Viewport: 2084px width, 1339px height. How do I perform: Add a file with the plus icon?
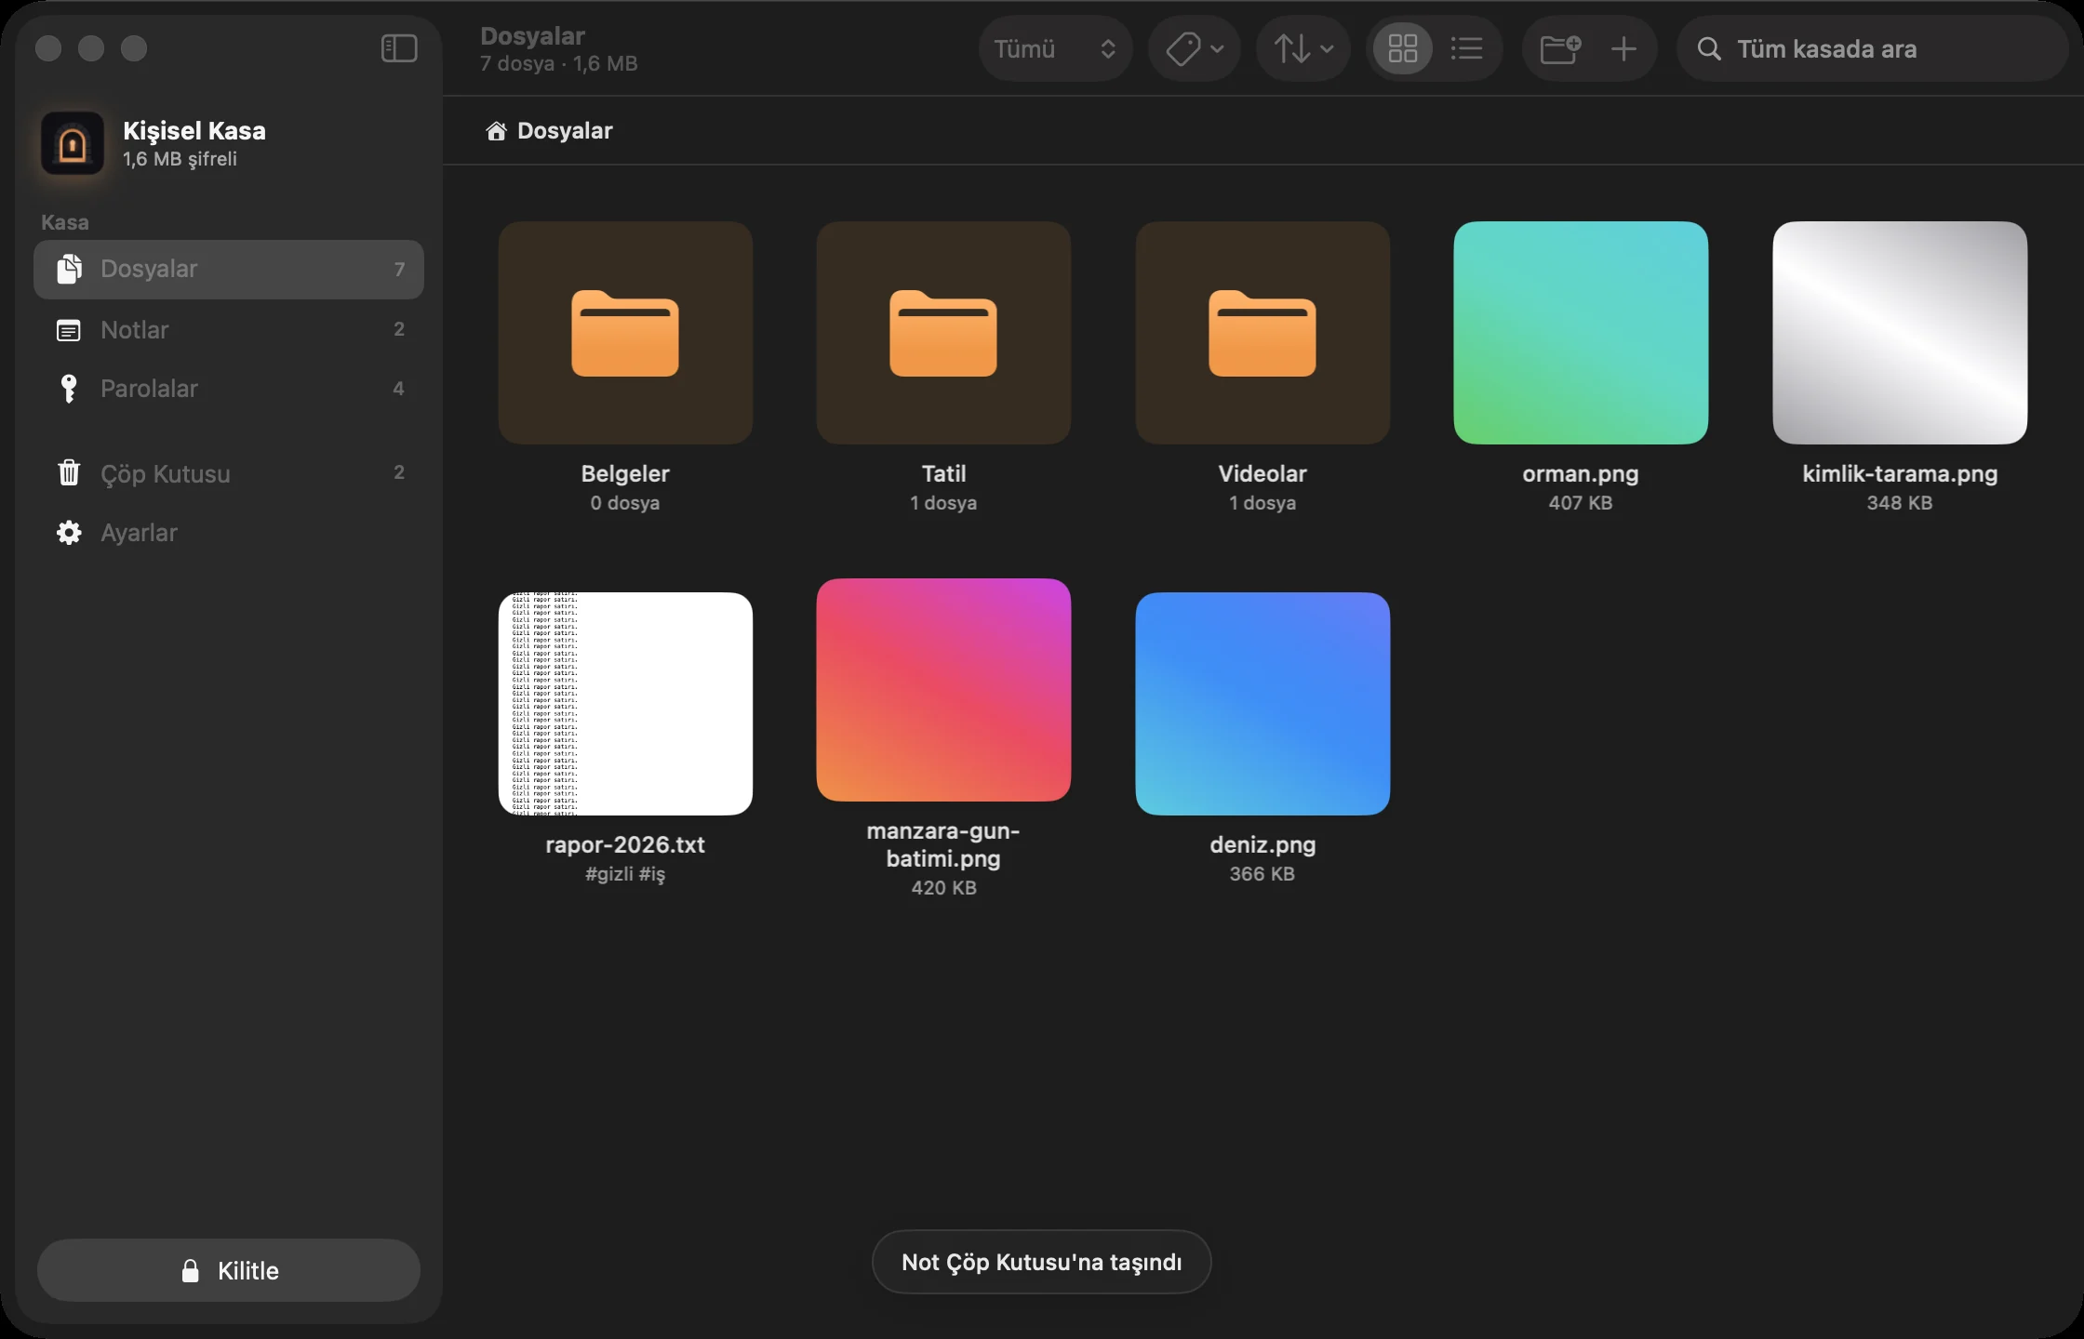(x=1623, y=48)
